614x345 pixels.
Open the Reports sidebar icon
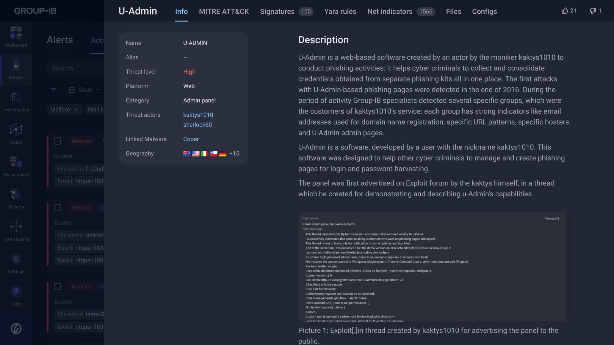(16, 195)
